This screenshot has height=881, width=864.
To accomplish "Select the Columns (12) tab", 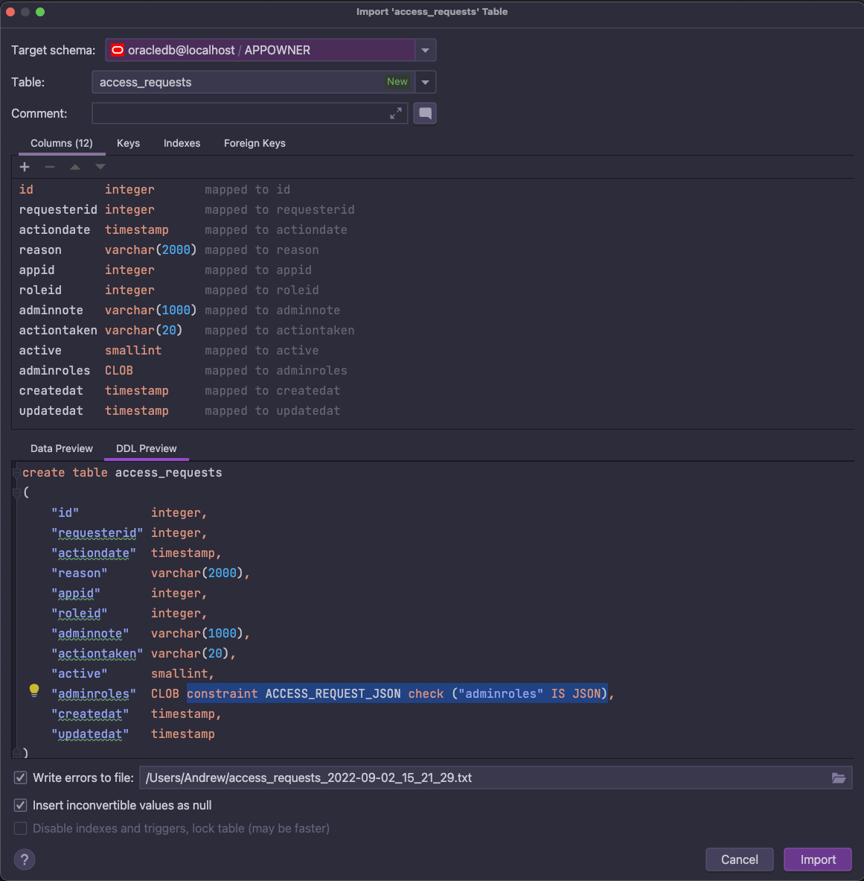I will (62, 143).
